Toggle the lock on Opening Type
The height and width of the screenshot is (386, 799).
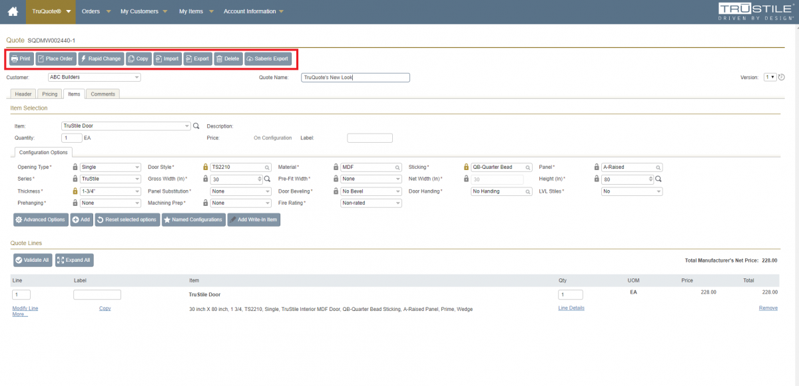75,167
